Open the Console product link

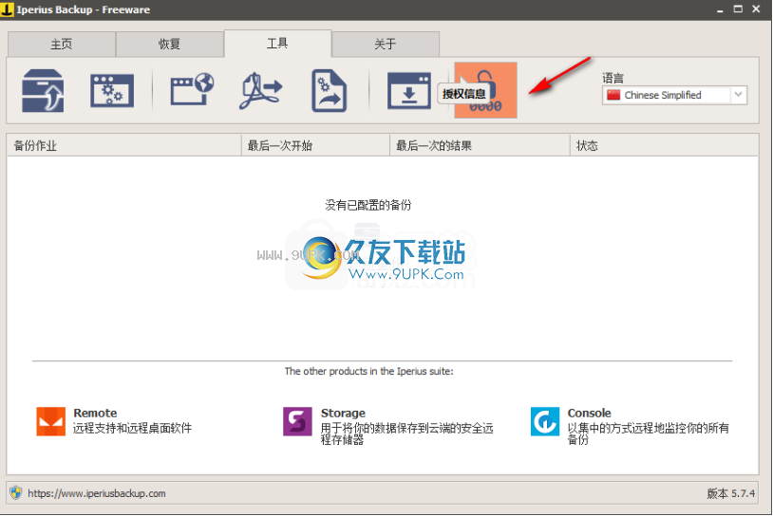pos(589,414)
